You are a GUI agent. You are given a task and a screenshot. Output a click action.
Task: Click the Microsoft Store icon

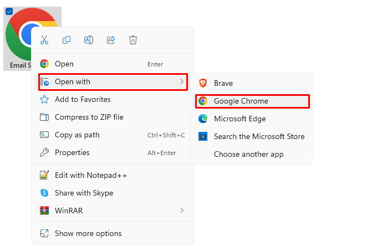(203, 136)
